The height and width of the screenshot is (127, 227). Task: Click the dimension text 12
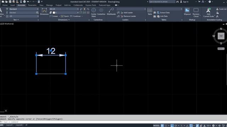pos(51,51)
